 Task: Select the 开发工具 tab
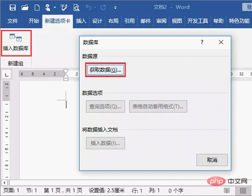[198, 21]
